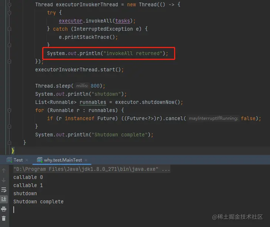
Task: Collapse the for loop fold marker
Action: click(x=10, y=110)
